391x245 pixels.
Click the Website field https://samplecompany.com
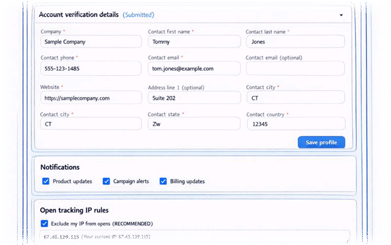coord(91,98)
